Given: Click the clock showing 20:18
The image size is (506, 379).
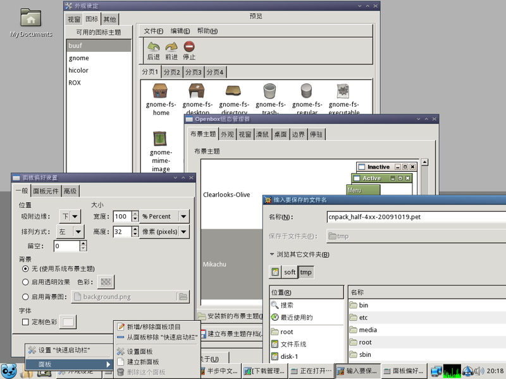Looking at the screenshot, I should [495, 371].
